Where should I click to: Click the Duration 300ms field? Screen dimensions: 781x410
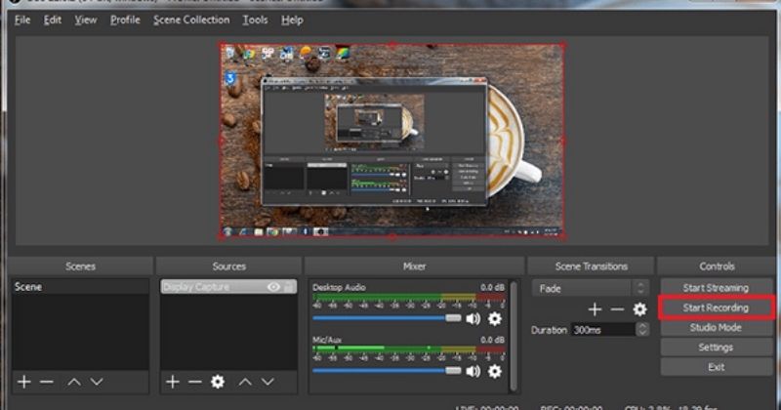pos(603,330)
